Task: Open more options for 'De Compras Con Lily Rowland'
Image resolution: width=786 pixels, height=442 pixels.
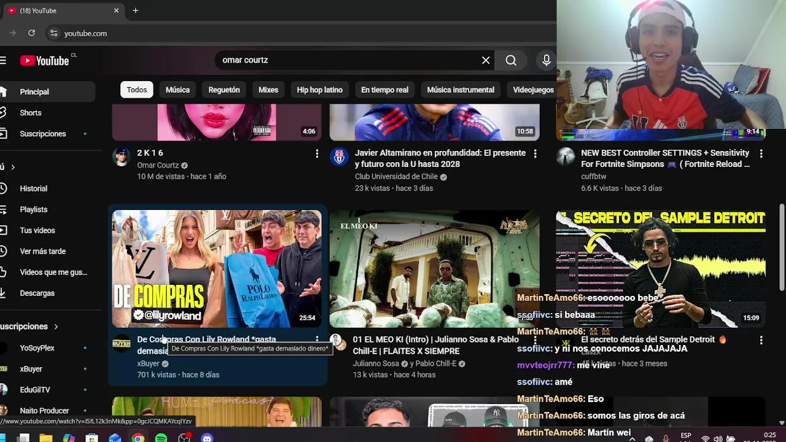Action: [317, 339]
